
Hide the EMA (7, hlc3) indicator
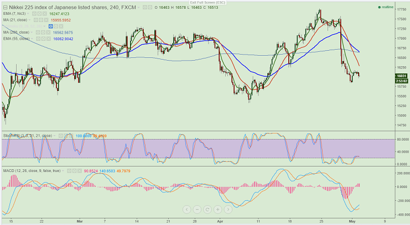(34, 14)
